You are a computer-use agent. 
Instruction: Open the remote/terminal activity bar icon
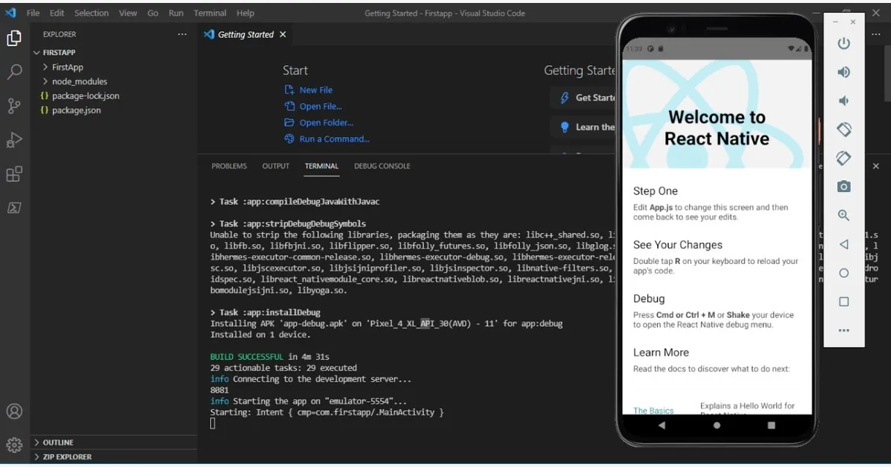pyautogui.click(x=14, y=208)
